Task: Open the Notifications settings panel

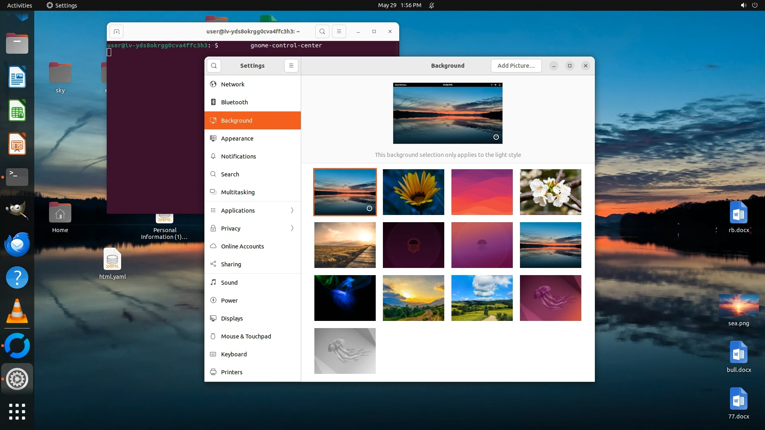Action: [238, 156]
